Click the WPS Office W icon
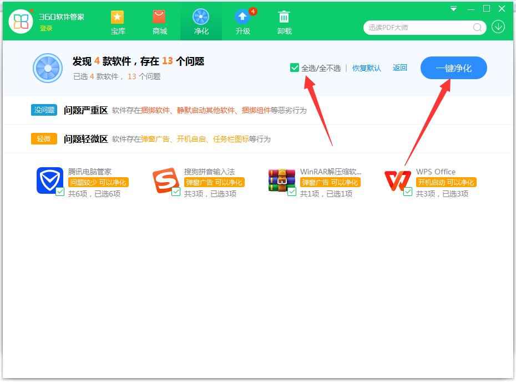 [397, 180]
